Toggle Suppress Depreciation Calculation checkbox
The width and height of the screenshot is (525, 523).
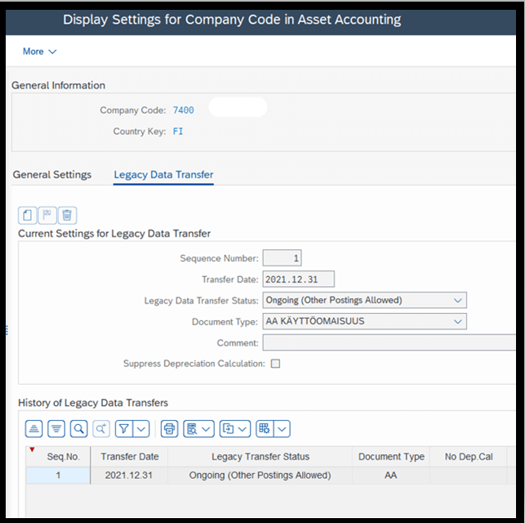pyautogui.click(x=275, y=364)
